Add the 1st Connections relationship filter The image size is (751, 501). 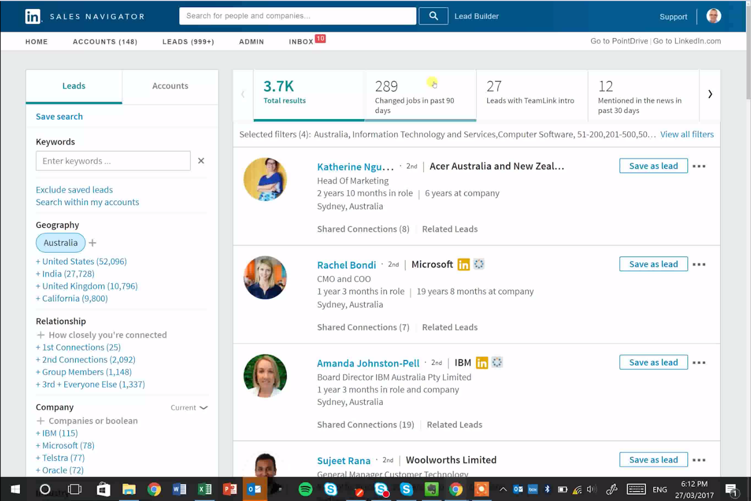[78, 347]
